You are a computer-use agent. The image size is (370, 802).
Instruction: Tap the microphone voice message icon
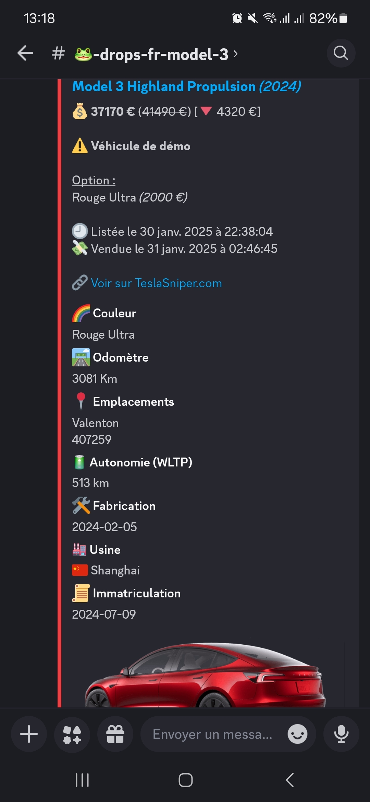click(x=341, y=734)
